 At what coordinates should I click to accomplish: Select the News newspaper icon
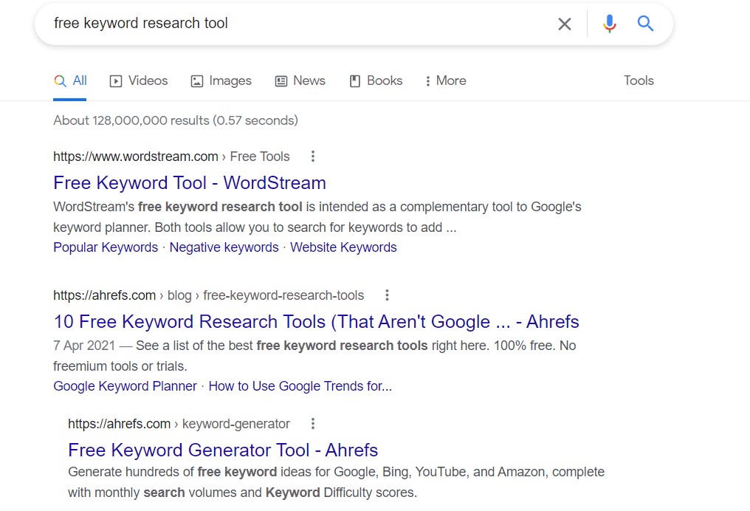coord(281,81)
